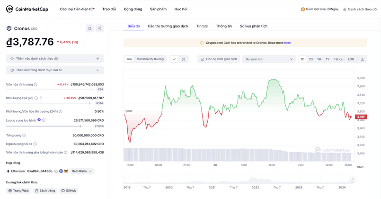Click info icon next to Nguồn cung tối đa
Viewport: 381px width, 199px height.
pos(35,144)
